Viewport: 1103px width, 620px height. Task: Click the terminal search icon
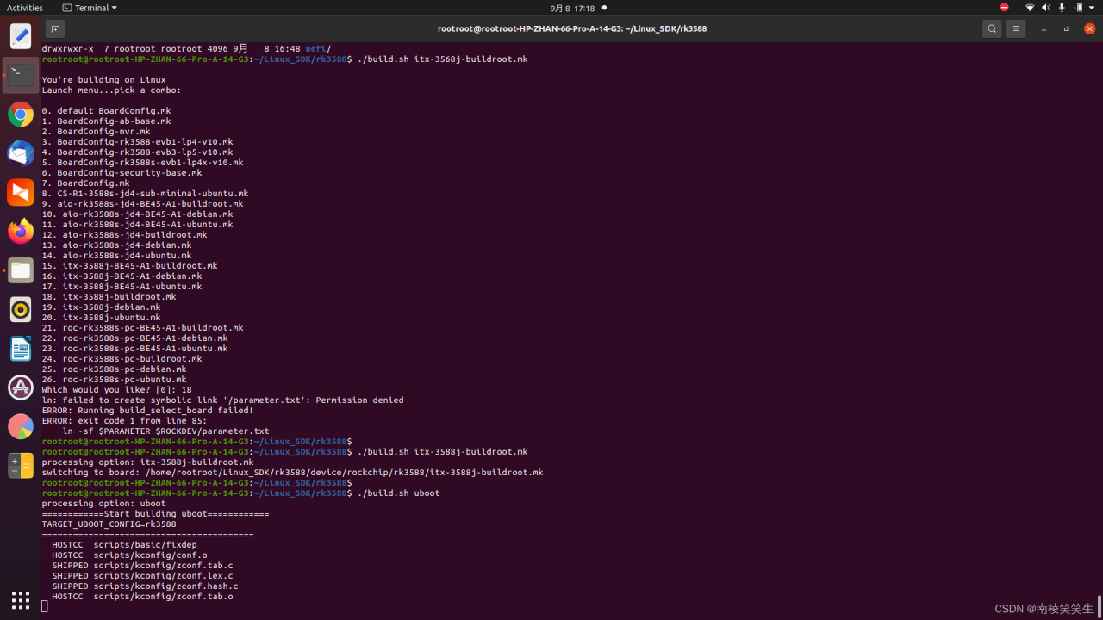[992, 28]
